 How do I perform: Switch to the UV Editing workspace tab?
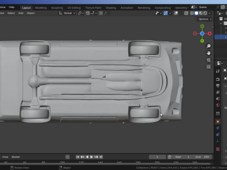pos(74,8)
